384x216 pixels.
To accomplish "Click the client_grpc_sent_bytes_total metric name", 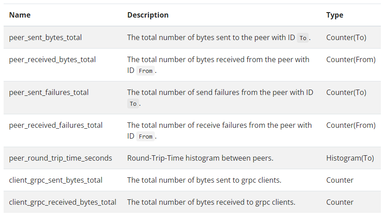I will tap(56, 180).
